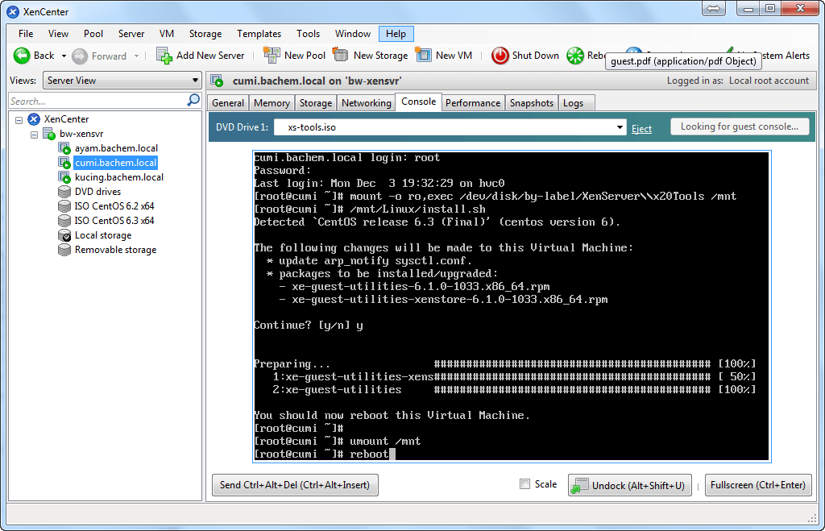Click the green Back arrow icon

tap(22, 56)
